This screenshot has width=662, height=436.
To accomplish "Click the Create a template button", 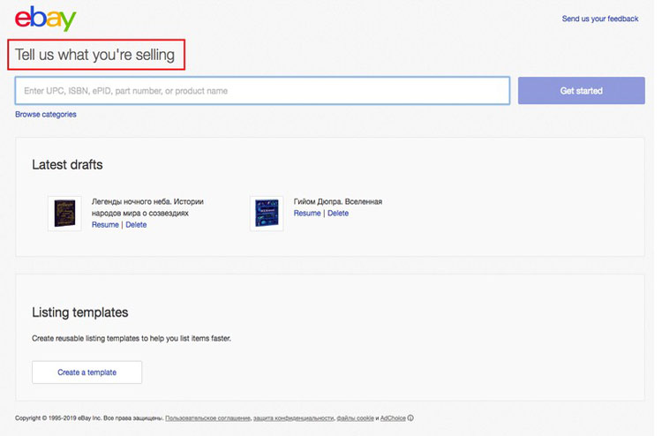I will [87, 372].
